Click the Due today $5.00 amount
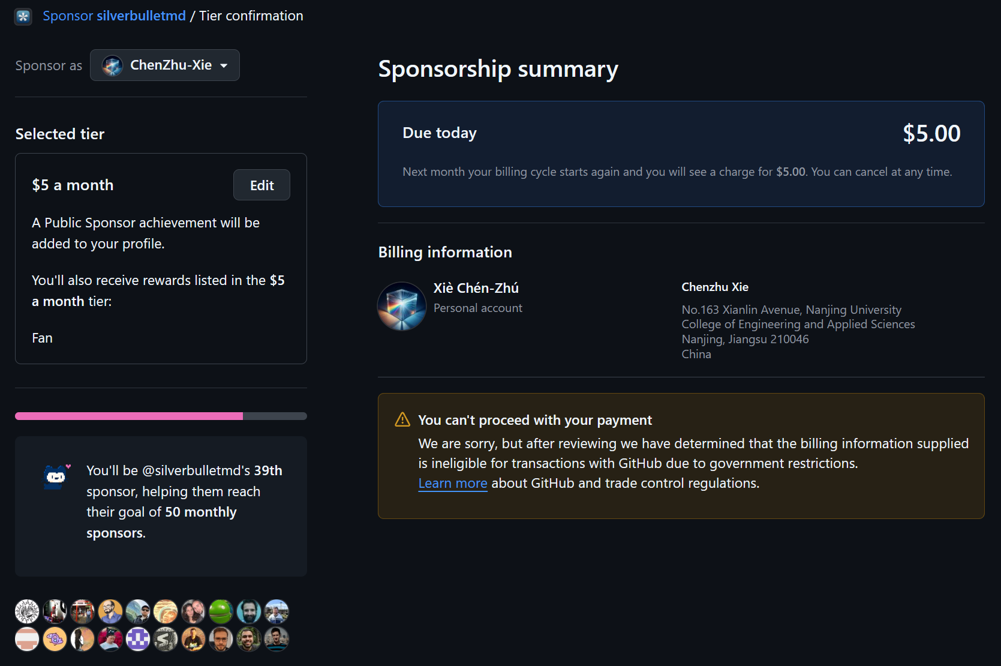Screen dimensions: 1001x666 pos(931,134)
